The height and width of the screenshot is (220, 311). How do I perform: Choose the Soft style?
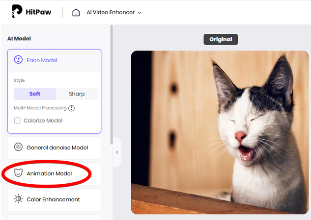point(35,94)
